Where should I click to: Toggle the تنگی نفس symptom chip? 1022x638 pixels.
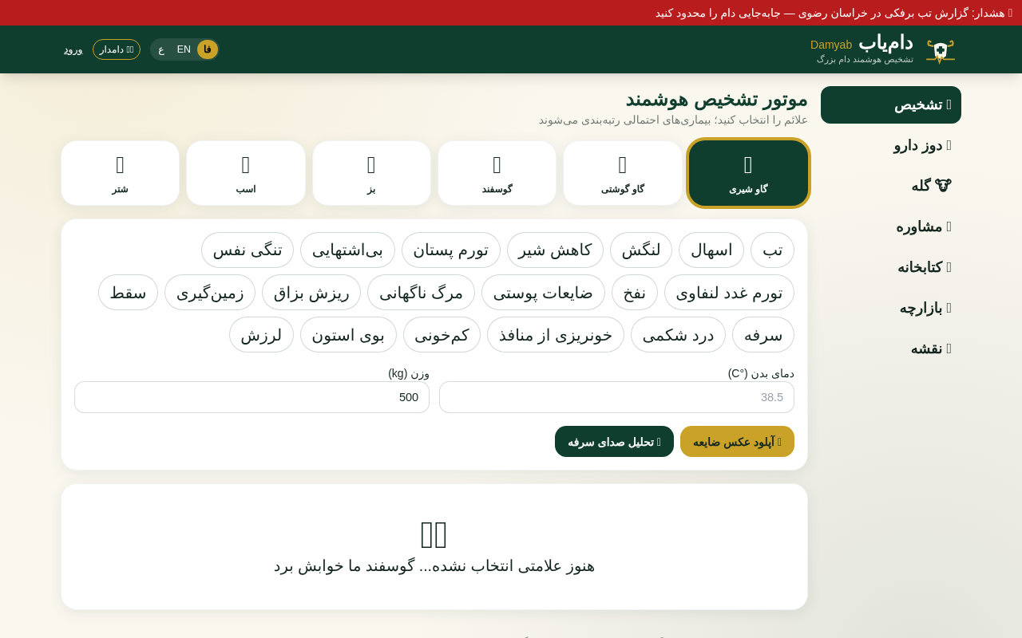coord(248,250)
